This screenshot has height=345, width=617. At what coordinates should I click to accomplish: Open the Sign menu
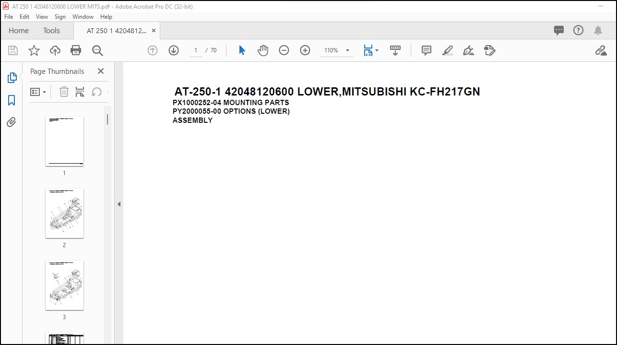pyautogui.click(x=60, y=16)
